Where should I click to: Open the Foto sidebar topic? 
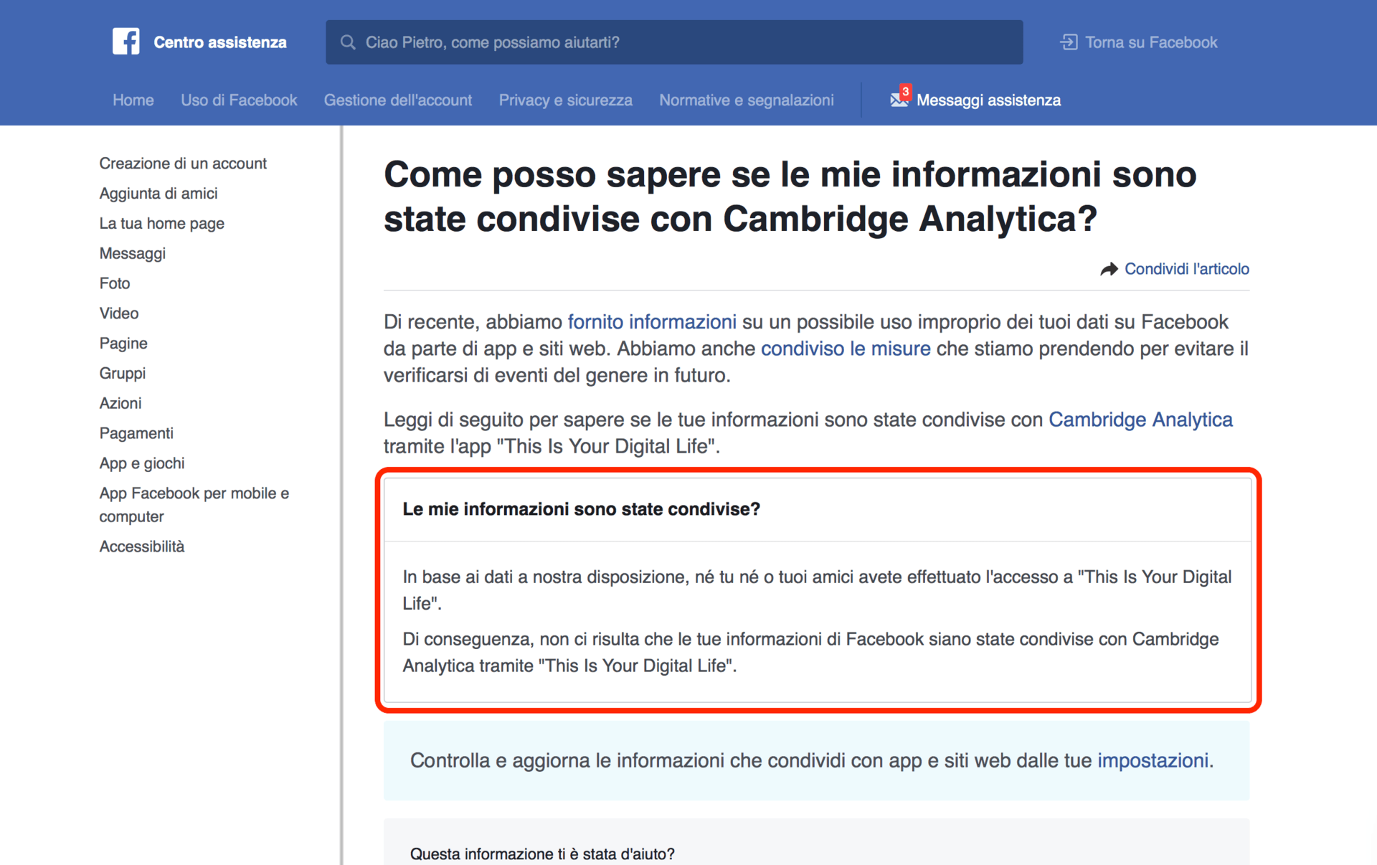[115, 283]
